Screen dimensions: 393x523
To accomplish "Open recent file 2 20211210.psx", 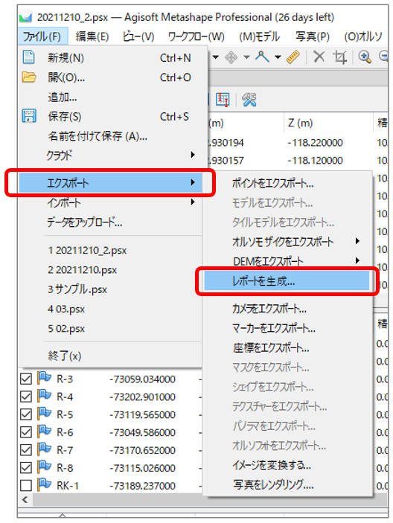I will tap(83, 270).
